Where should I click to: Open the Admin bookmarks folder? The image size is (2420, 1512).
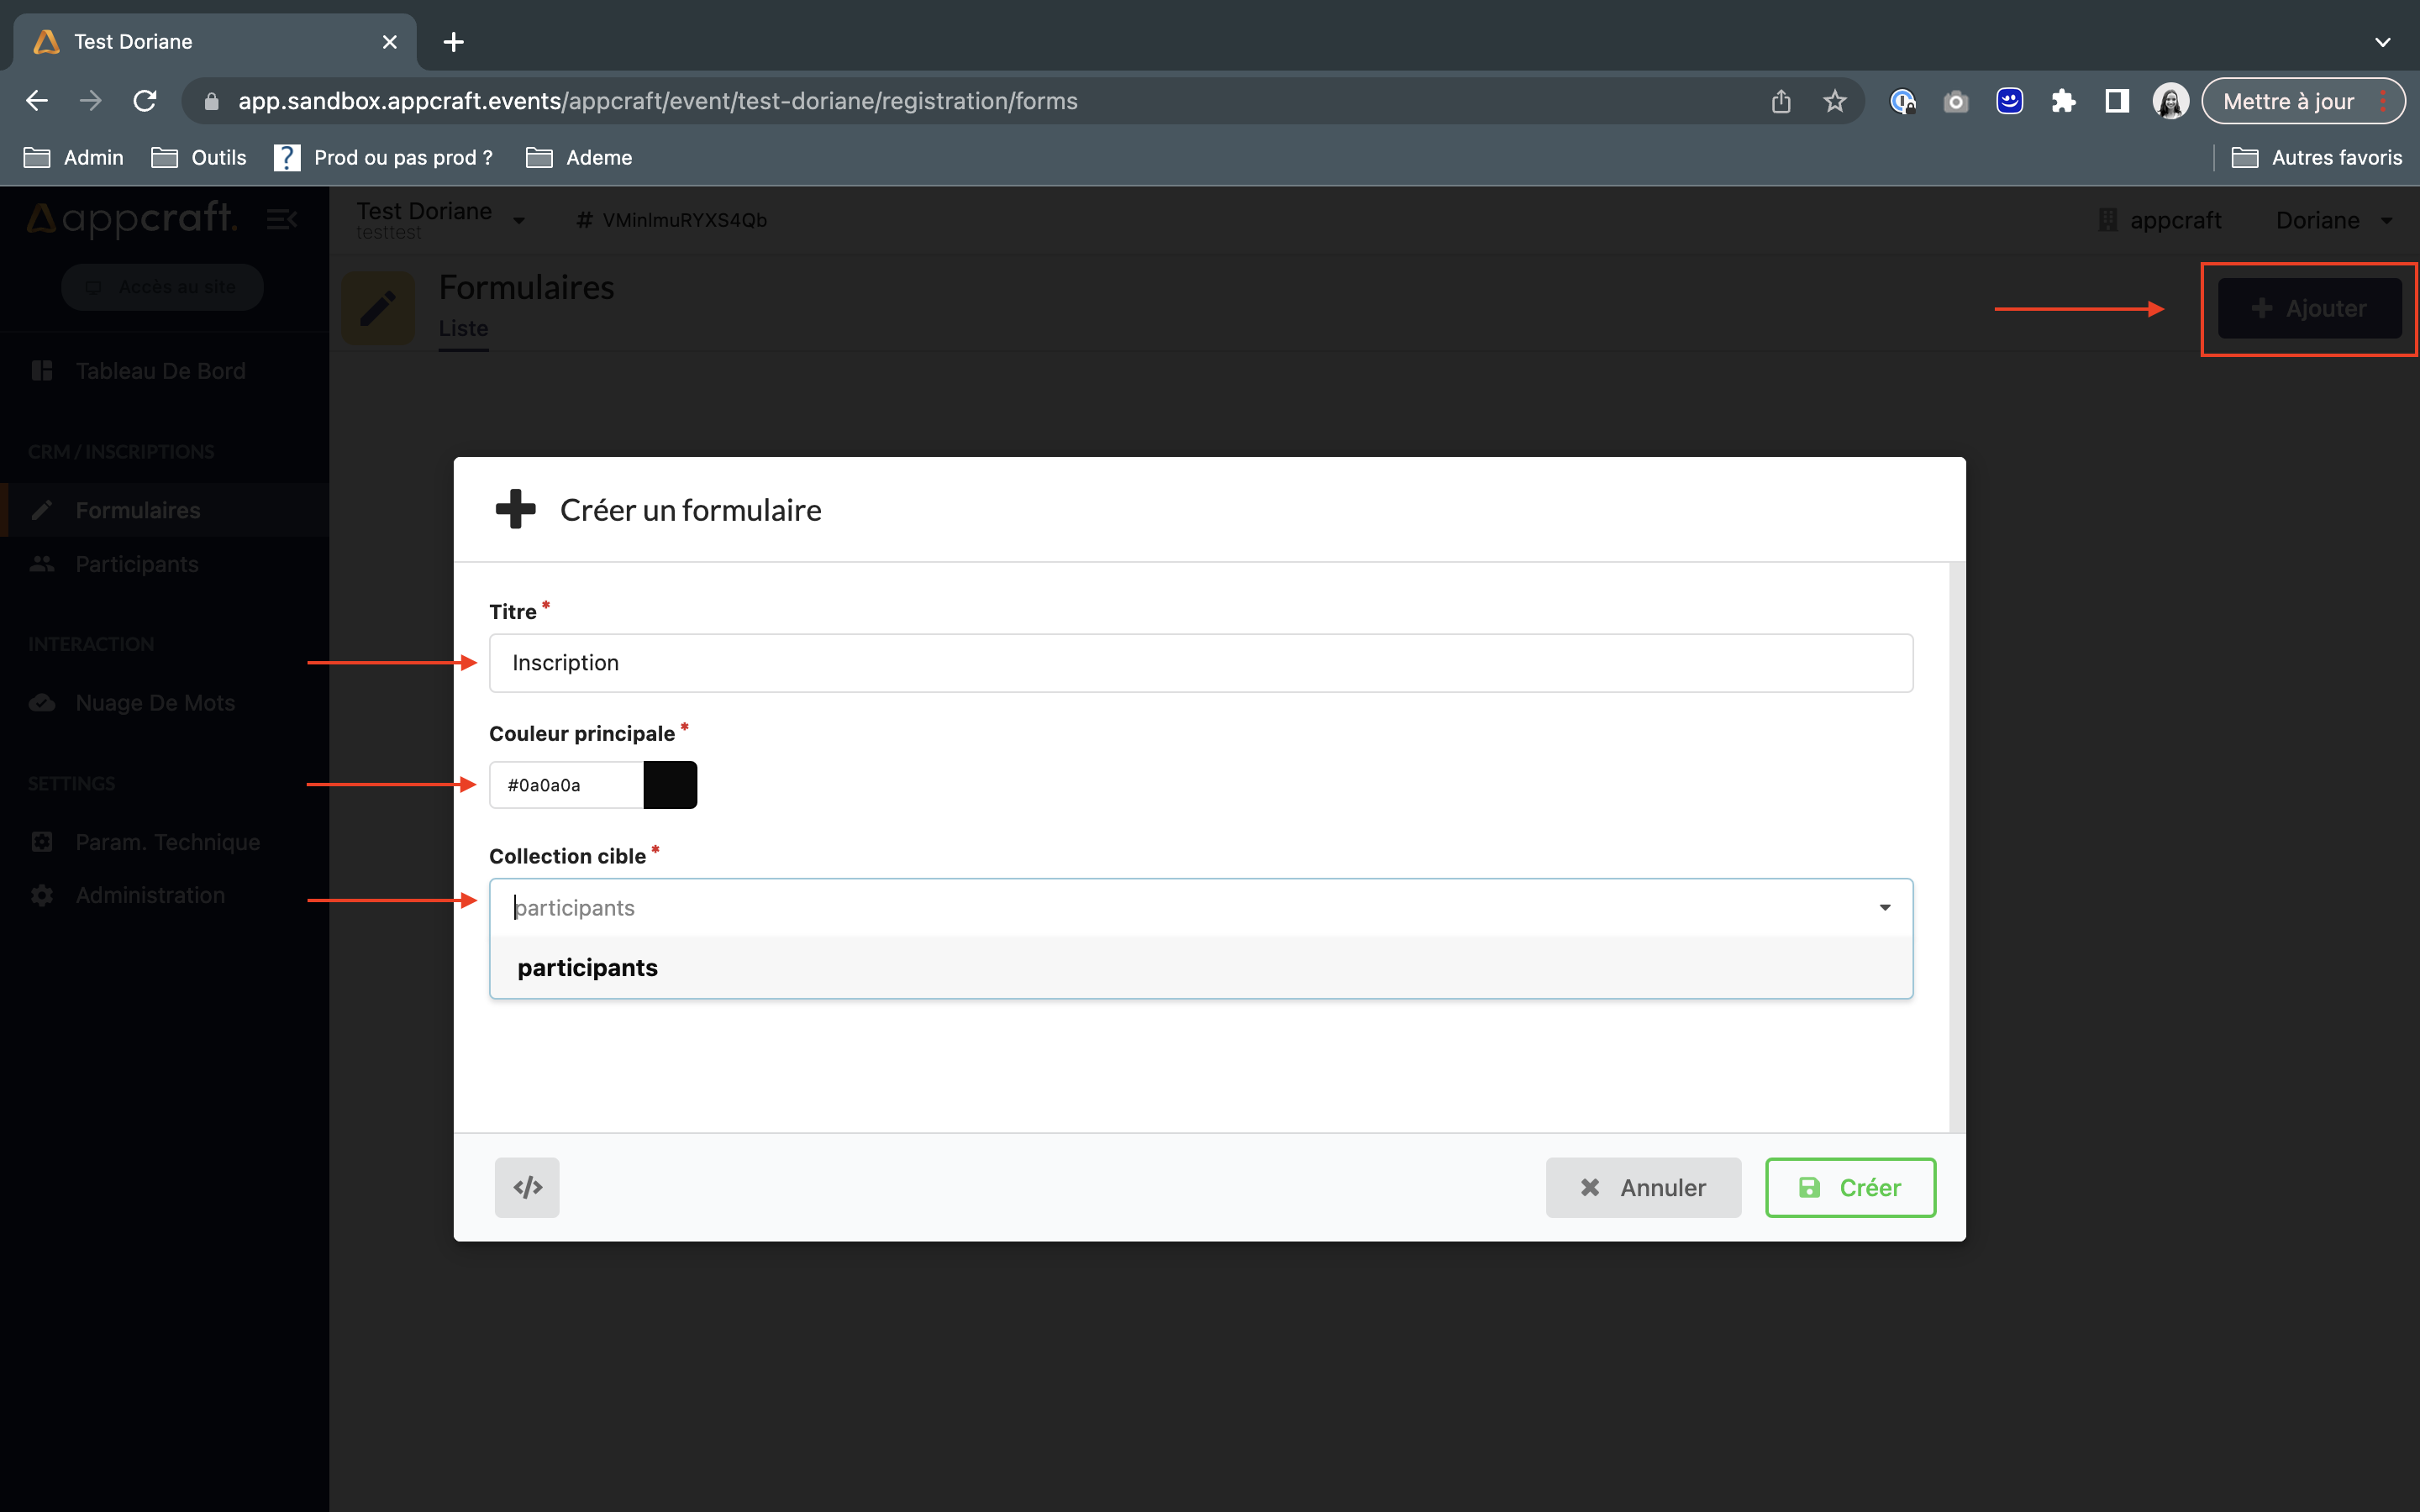point(74,157)
